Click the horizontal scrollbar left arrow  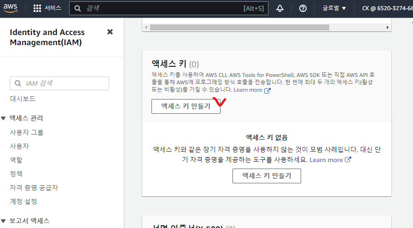pos(146,28)
